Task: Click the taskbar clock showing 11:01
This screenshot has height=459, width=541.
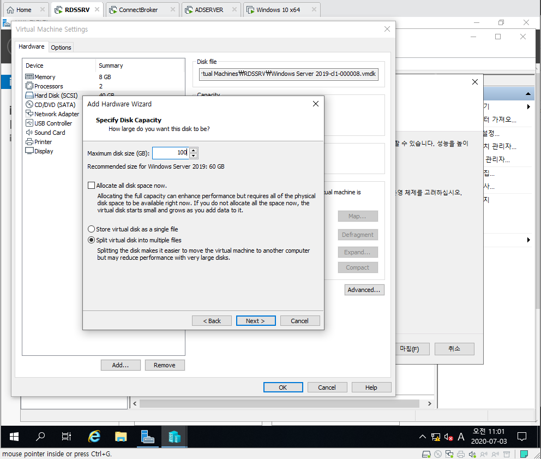Action: (489, 436)
